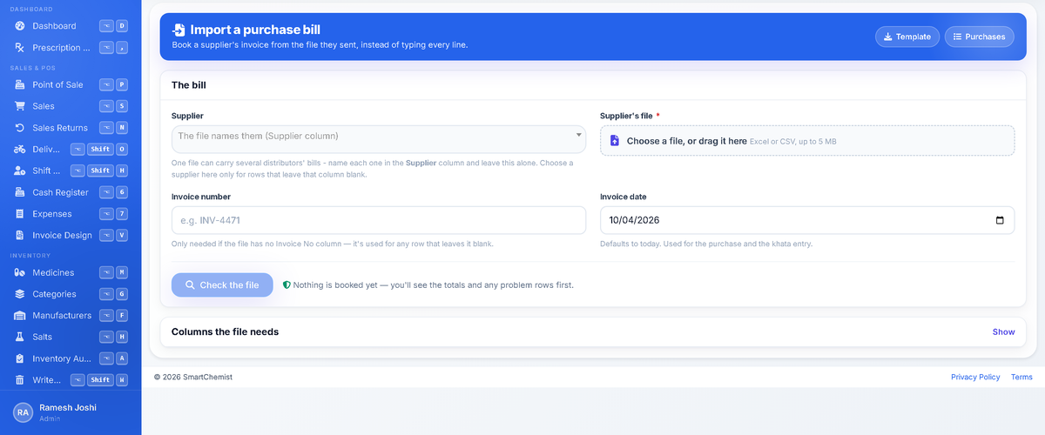Click the Categories sidebar label
The image size is (1045, 435).
[x=54, y=294]
